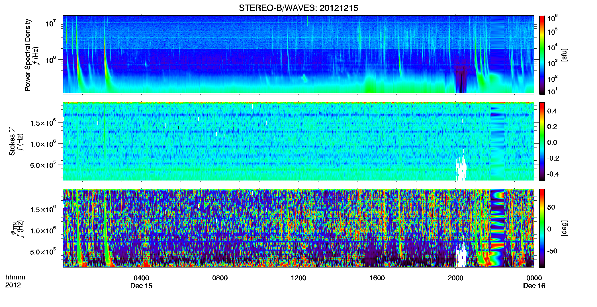Click the white data gap in Stokes V panel
The height and width of the screenshot is (307, 597).
(x=461, y=169)
